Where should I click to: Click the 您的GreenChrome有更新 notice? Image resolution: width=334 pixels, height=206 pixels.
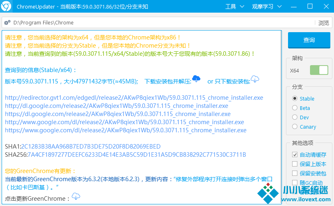[40, 171]
